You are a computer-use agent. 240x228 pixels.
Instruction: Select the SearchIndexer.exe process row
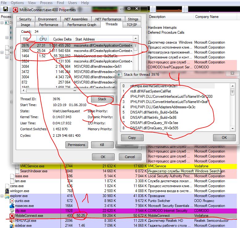(x=126, y=171)
